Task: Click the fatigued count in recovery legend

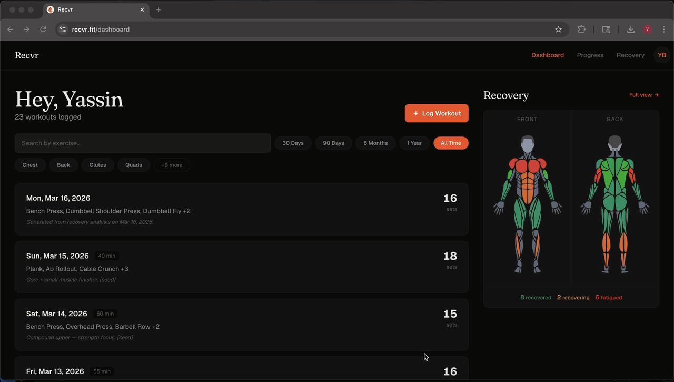Action: (x=609, y=297)
